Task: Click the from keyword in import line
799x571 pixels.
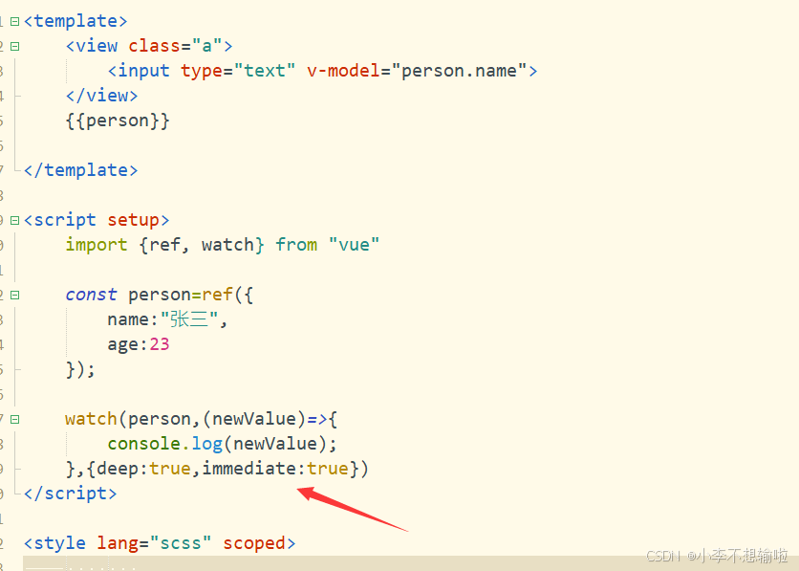Action: (x=296, y=245)
